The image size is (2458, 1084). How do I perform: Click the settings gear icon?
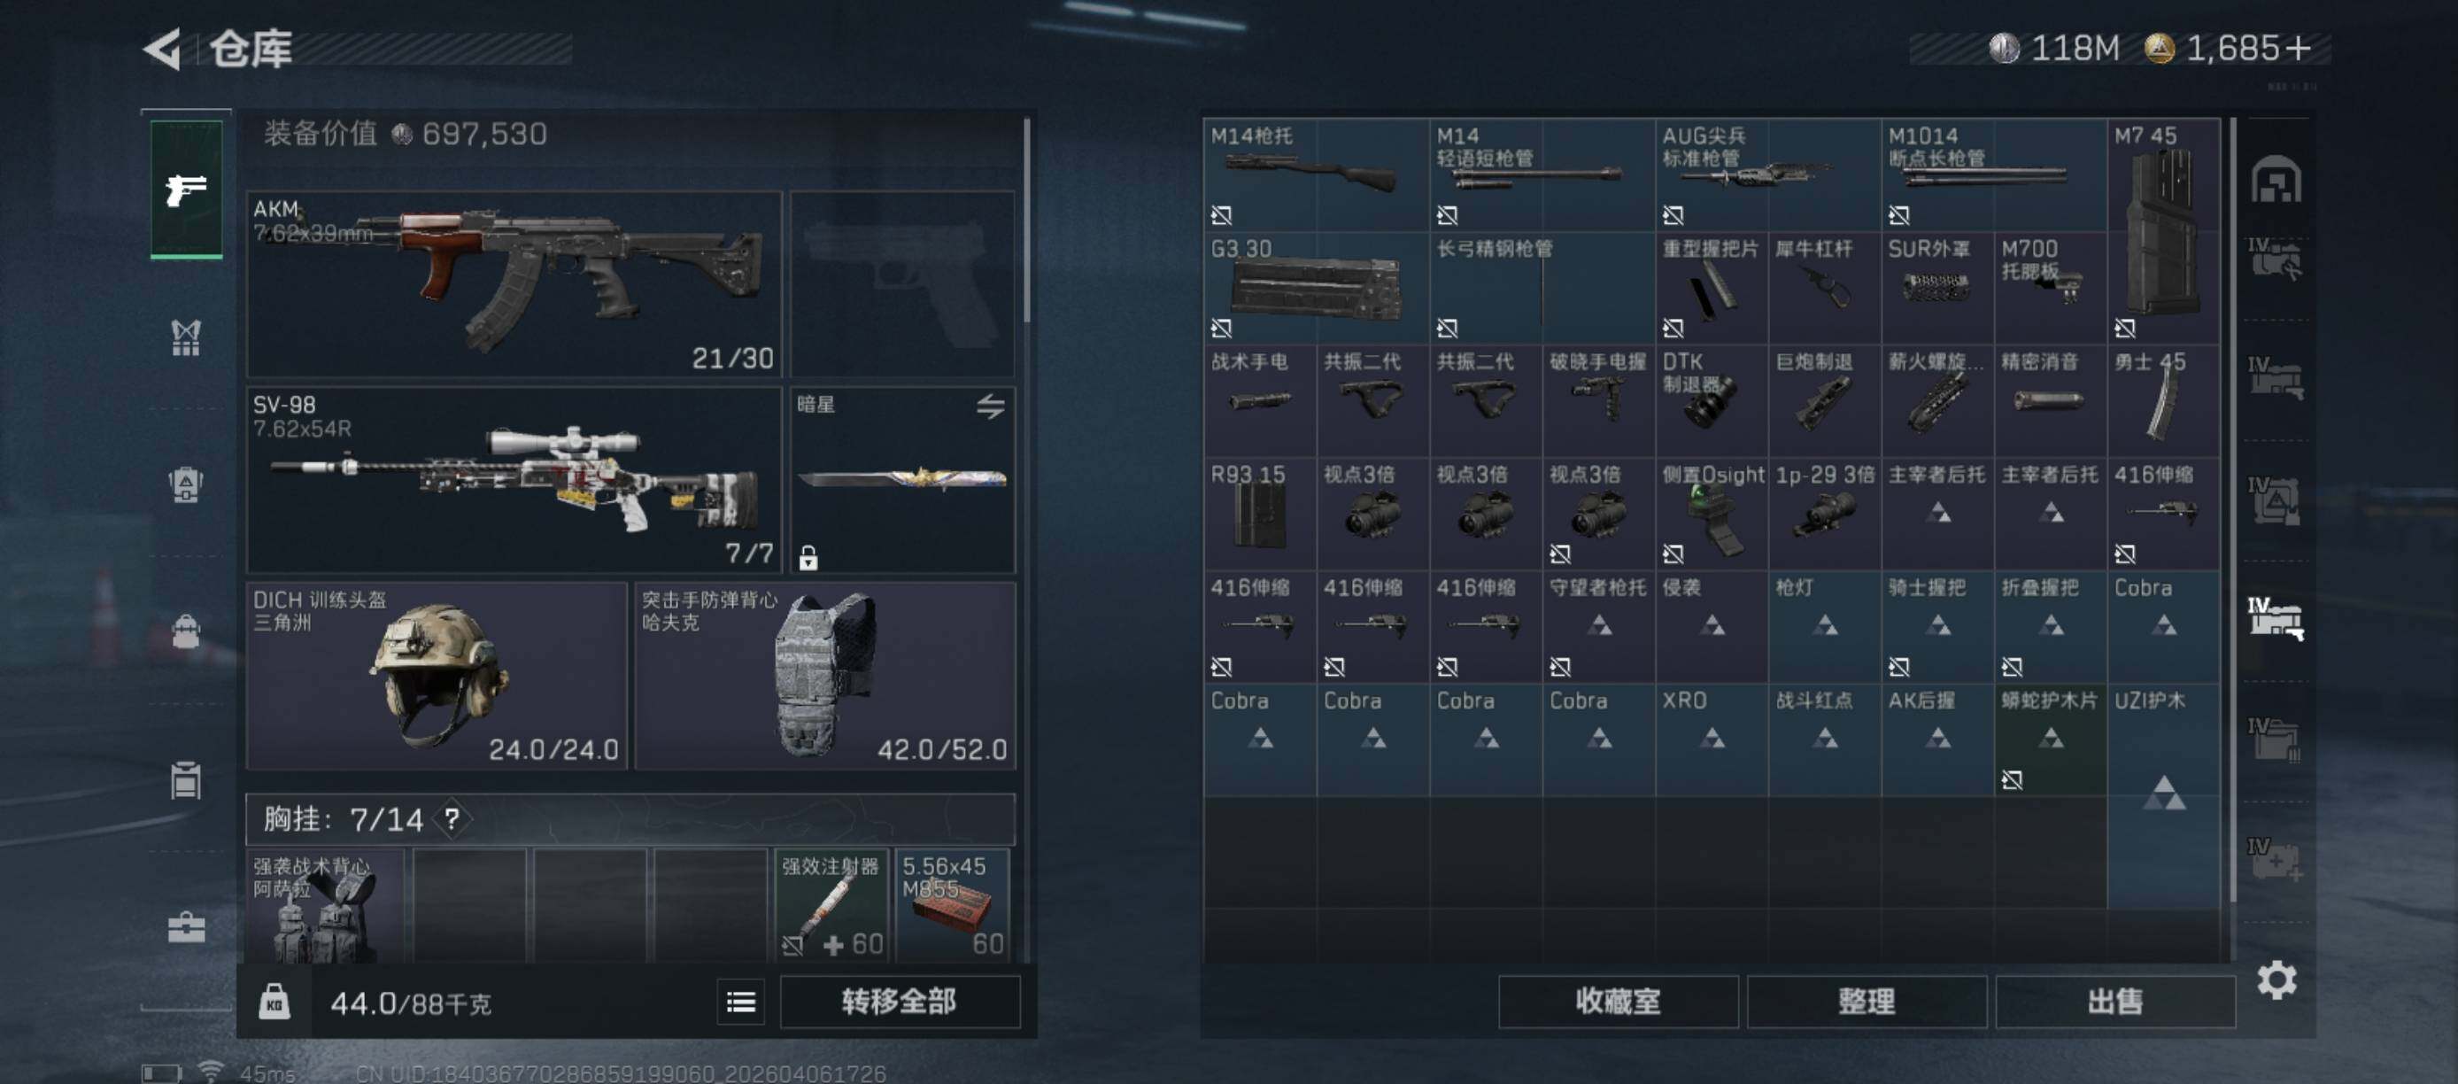[2276, 980]
